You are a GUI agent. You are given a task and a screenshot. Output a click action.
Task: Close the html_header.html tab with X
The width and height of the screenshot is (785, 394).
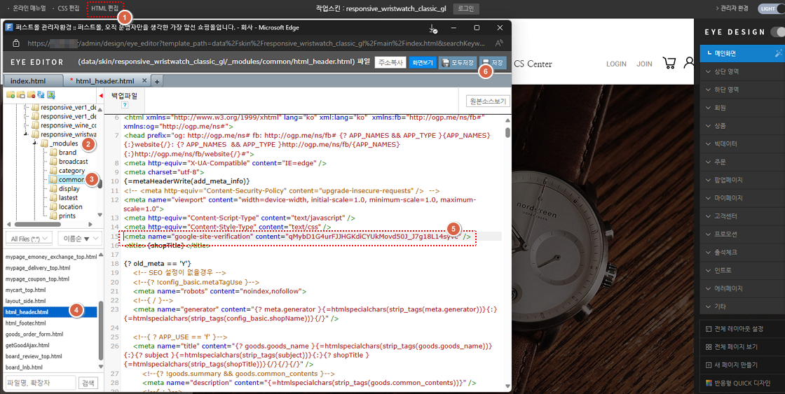pos(144,80)
